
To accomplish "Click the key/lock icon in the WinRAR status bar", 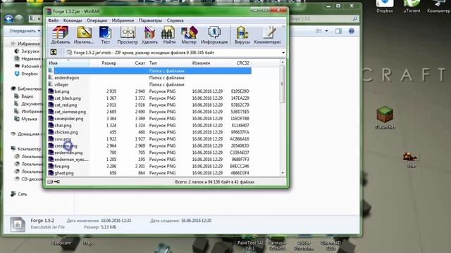I will [56, 181].
